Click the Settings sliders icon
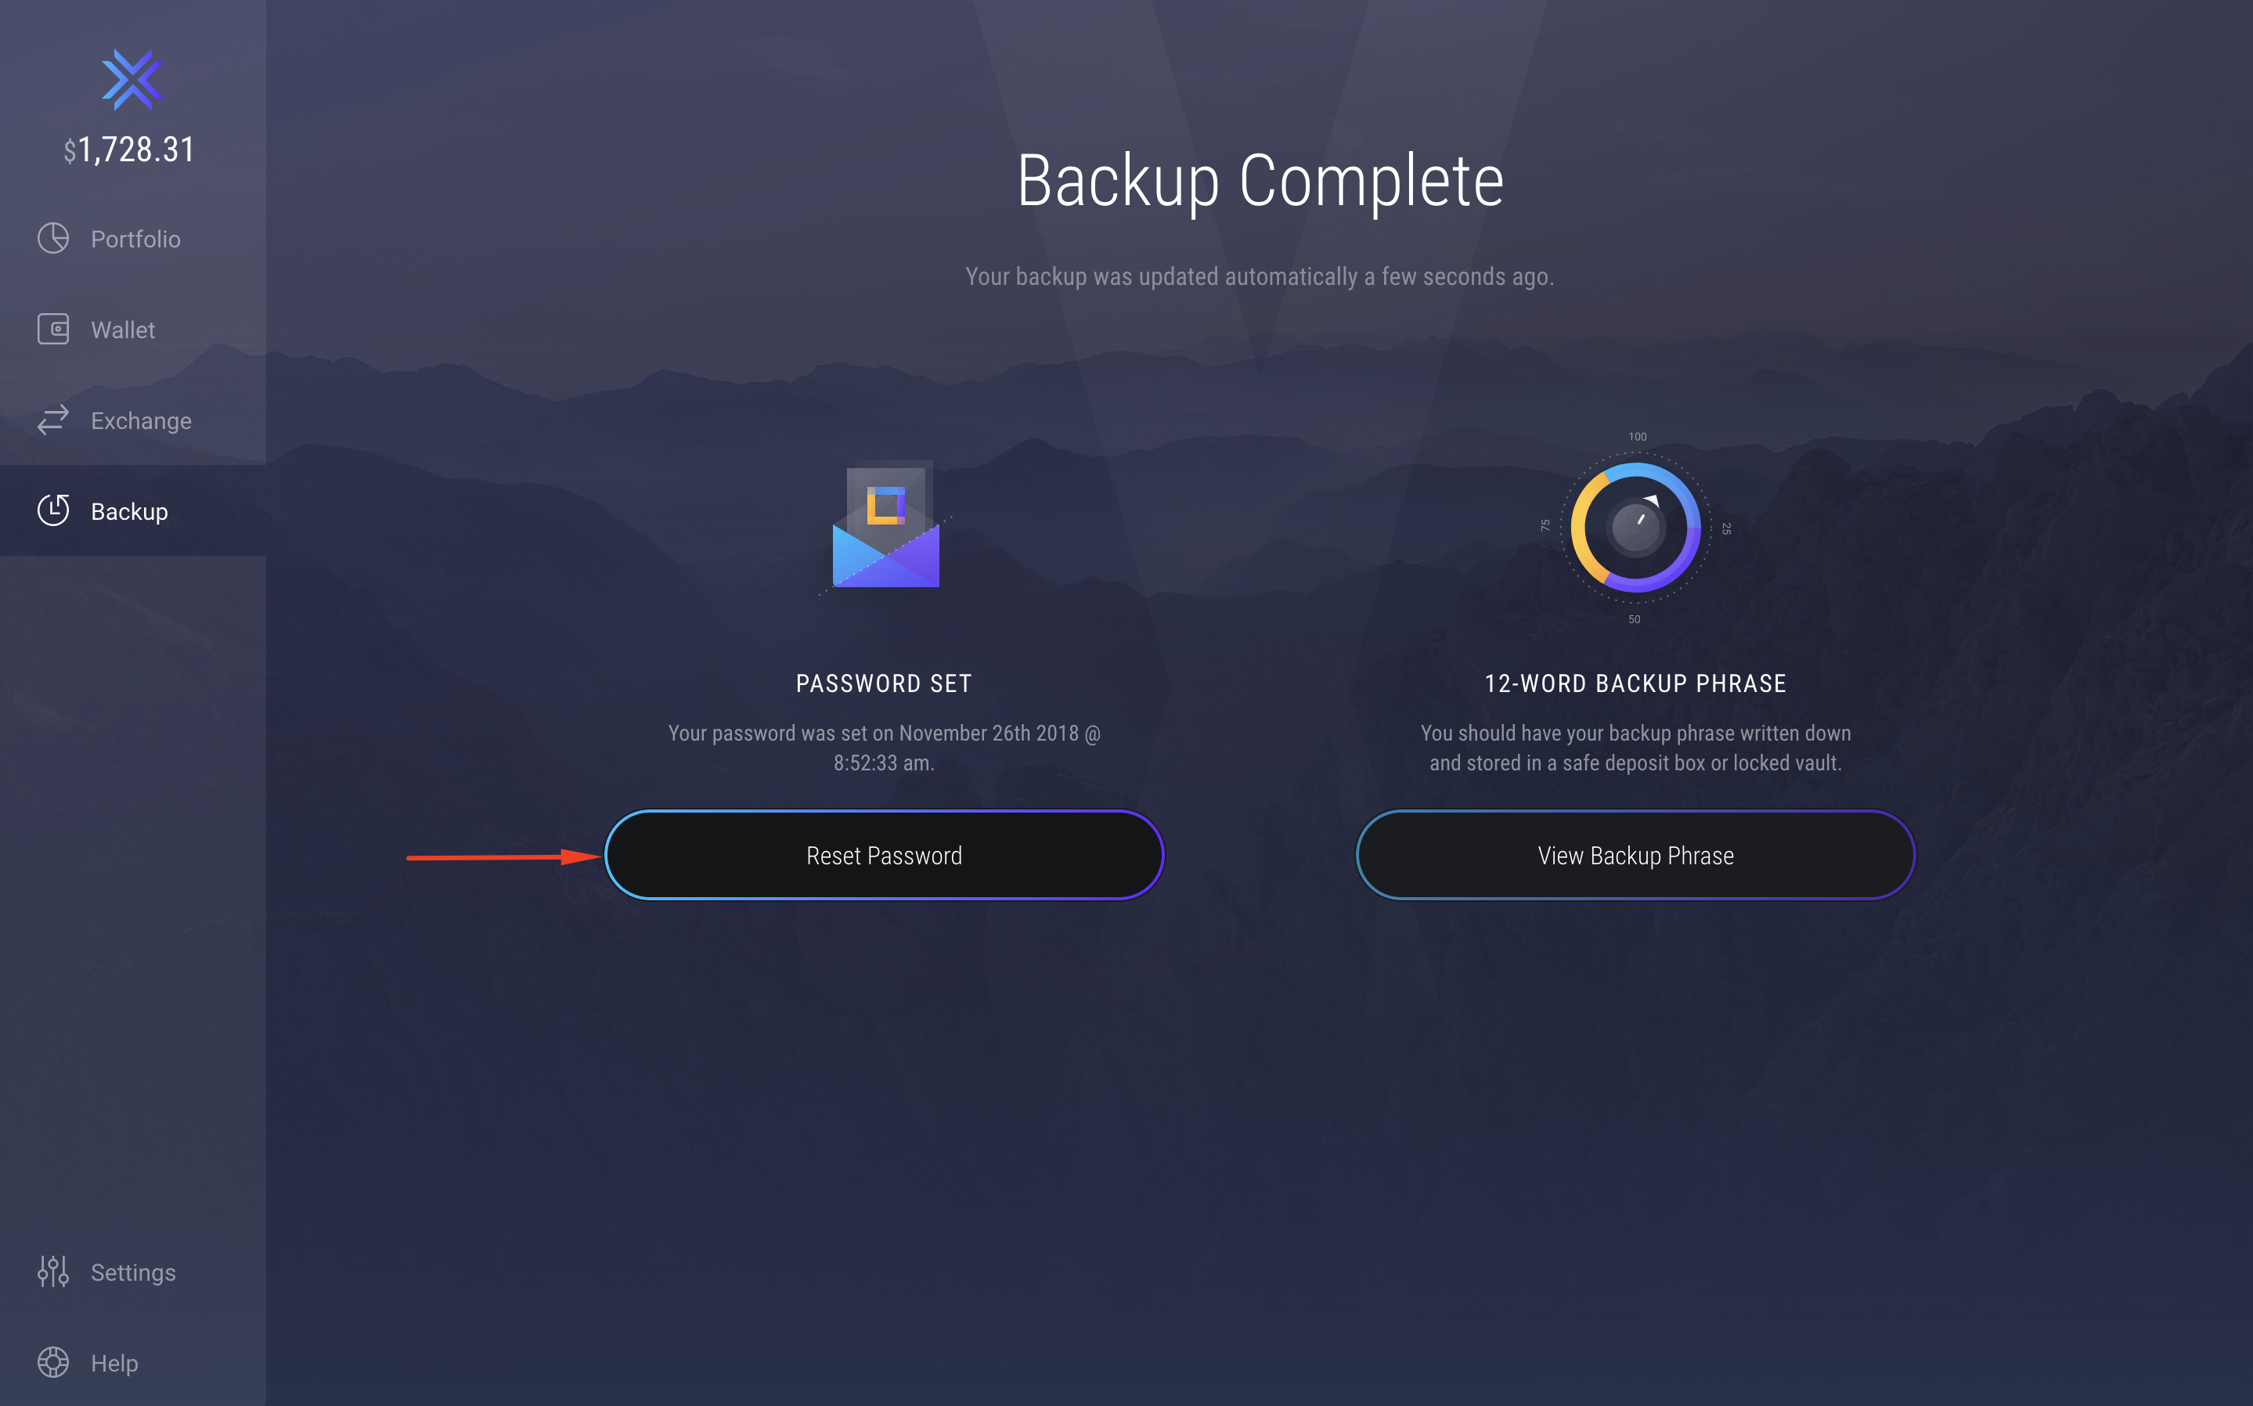This screenshot has height=1406, width=2253. point(53,1271)
